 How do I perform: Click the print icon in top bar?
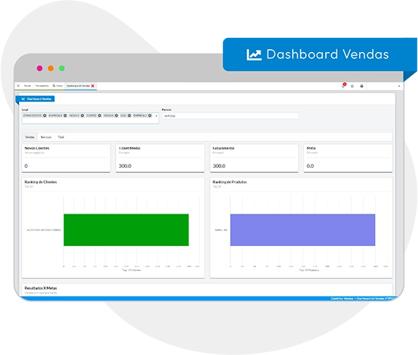[x=362, y=86]
